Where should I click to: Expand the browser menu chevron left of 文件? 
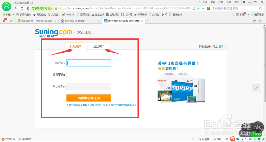[x=200, y=2]
